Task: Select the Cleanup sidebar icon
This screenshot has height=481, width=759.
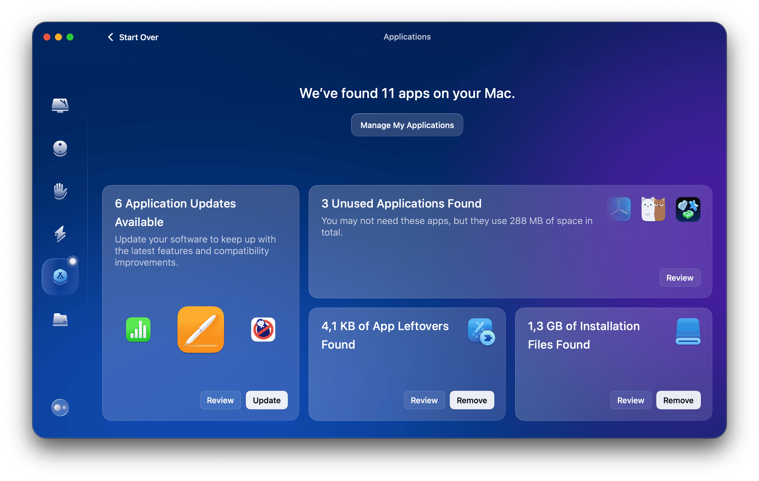Action: tap(60, 148)
